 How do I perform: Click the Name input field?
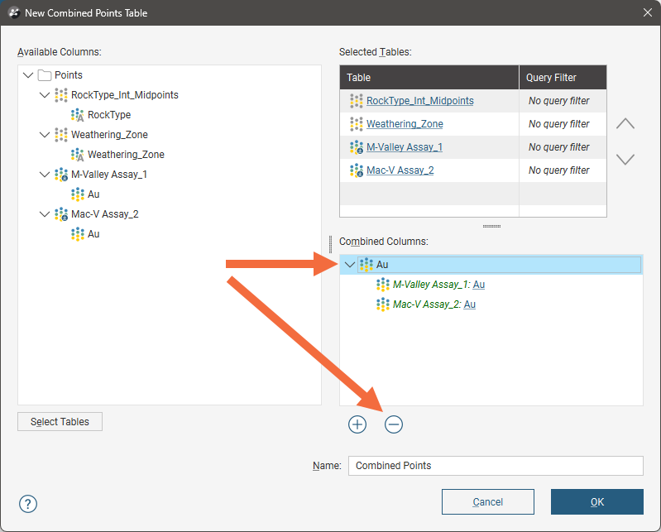click(x=495, y=466)
